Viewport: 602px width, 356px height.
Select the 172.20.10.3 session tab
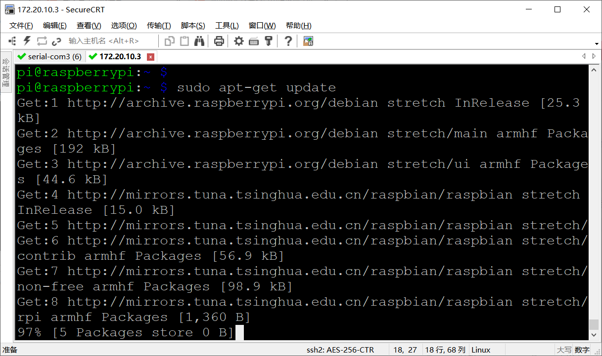pos(120,56)
